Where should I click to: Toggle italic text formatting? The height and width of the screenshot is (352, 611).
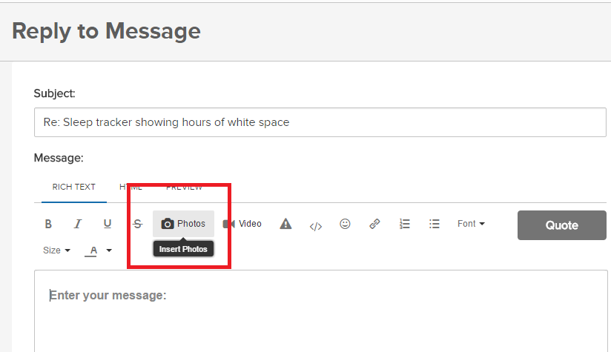click(x=77, y=224)
